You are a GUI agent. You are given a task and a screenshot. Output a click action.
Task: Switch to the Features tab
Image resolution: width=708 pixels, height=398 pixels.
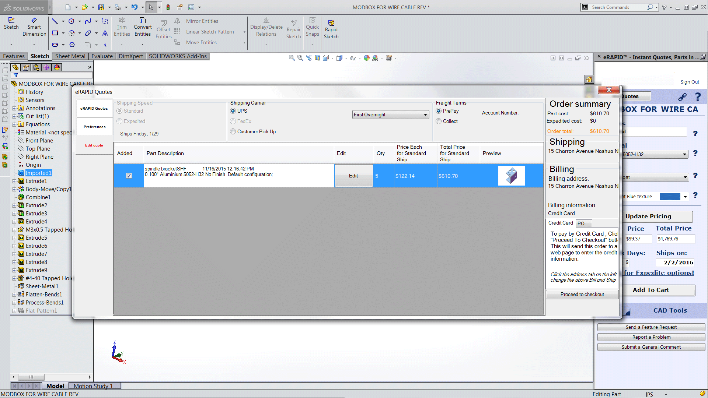[14, 56]
